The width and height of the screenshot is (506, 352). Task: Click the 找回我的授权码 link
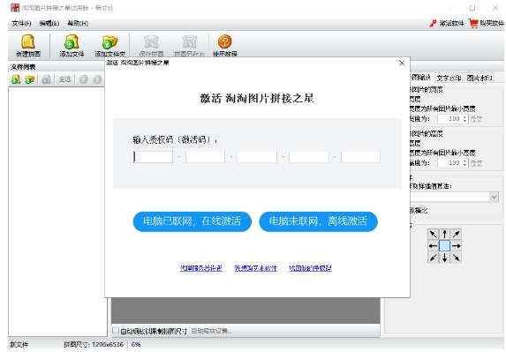[x=310, y=268]
